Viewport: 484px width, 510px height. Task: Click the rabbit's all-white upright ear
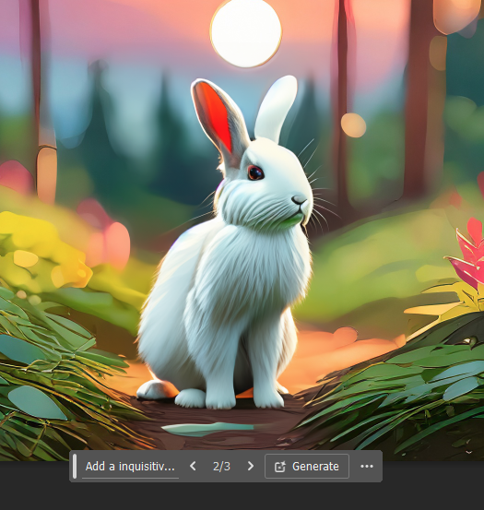point(276,108)
